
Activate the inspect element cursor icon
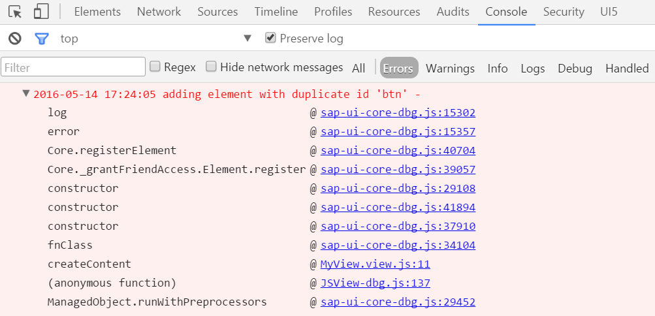pyautogui.click(x=15, y=12)
